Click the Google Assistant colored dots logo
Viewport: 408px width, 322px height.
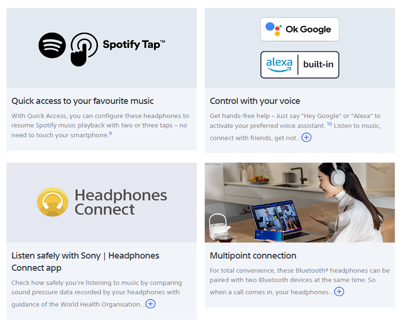pos(273,29)
